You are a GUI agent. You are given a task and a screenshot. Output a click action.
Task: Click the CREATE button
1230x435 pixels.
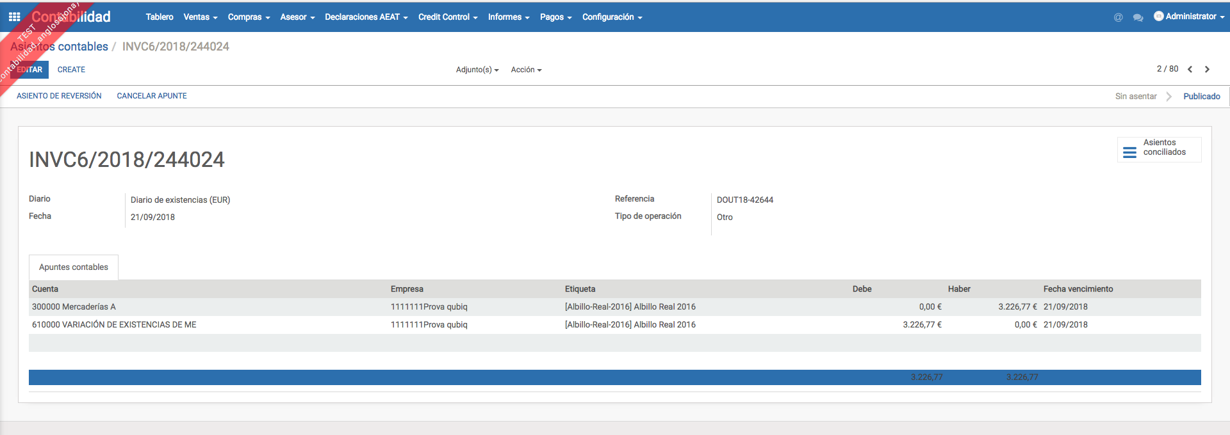71,70
